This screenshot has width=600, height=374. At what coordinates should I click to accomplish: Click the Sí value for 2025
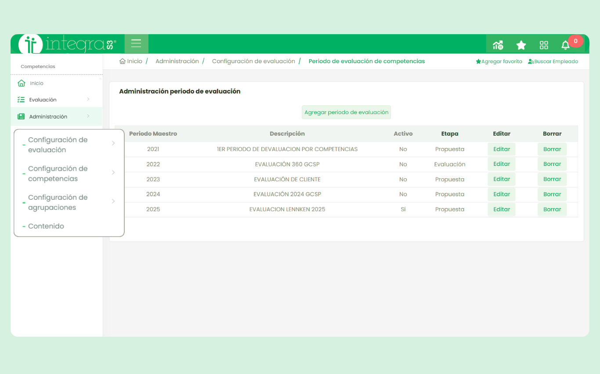[403, 209]
